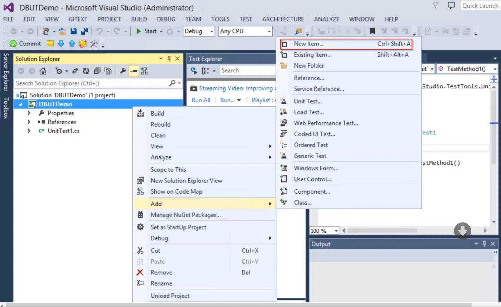Image resolution: width=501 pixels, height=307 pixels.
Task: Click the View Class Diagram icon
Action: point(144,71)
